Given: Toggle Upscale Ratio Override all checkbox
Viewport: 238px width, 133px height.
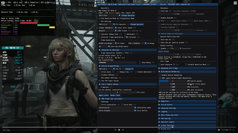Looking at the screenshot, I should pyautogui.click(x=159, y=40).
